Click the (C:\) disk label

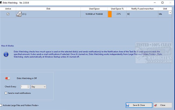[x=24, y=14]
